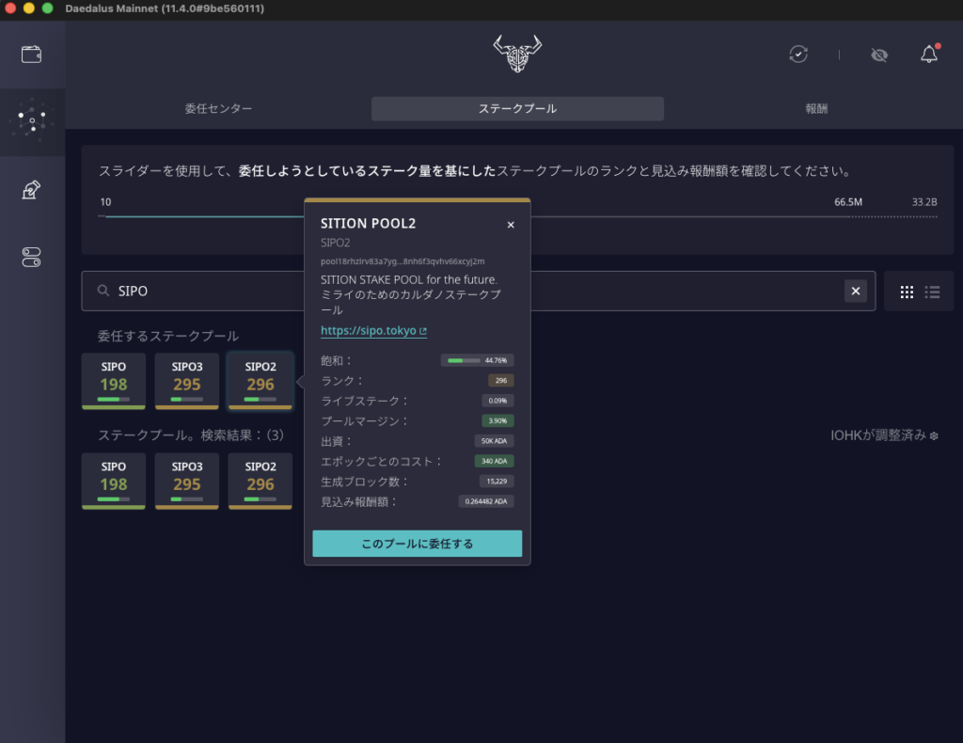Click the search magnifier icon

click(103, 291)
